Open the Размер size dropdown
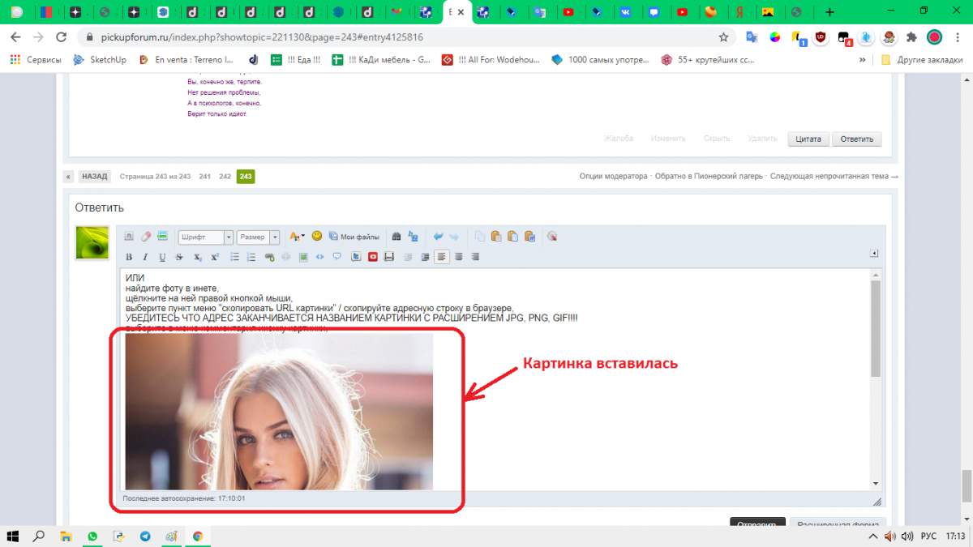The image size is (973, 547). click(x=258, y=237)
